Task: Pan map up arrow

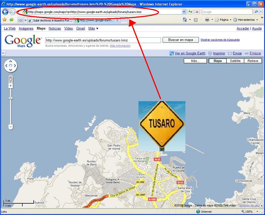Action: [11, 61]
